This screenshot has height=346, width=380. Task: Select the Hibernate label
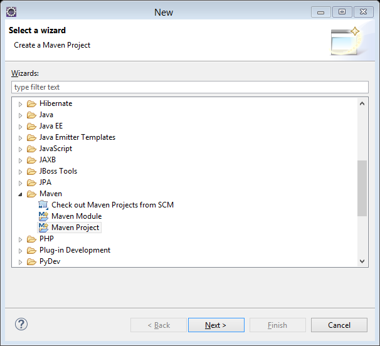click(56, 103)
